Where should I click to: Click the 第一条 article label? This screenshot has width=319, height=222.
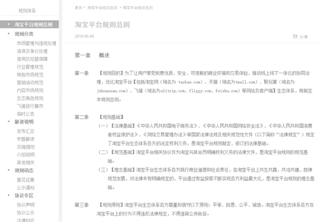coord(82,73)
